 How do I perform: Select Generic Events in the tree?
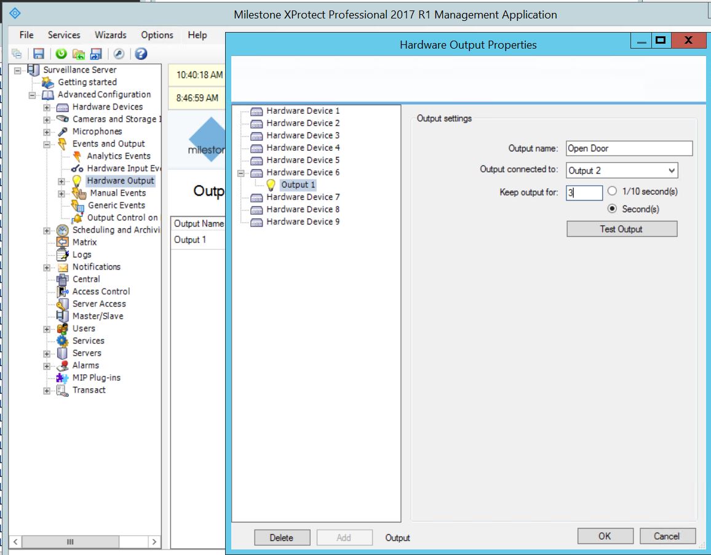[116, 206]
